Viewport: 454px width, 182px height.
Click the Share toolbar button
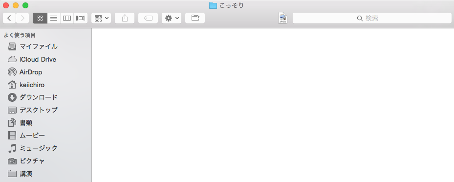click(125, 18)
